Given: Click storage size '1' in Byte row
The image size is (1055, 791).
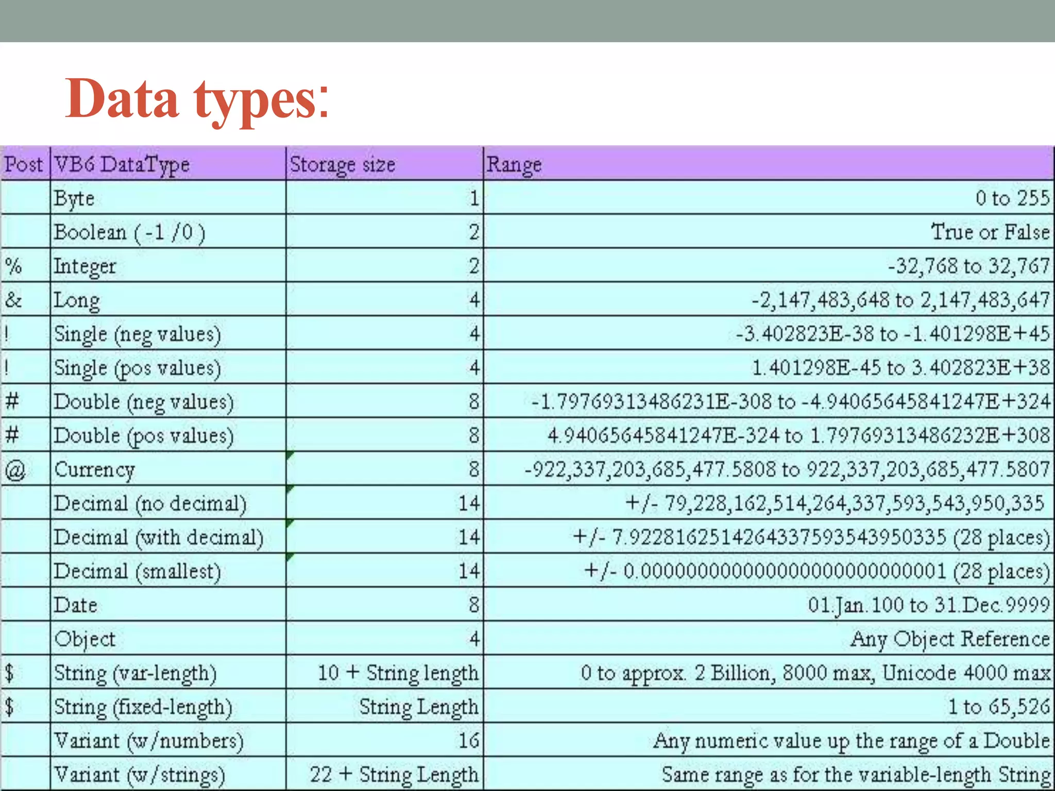Looking at the screenshot, I should (x=474, y=198).
